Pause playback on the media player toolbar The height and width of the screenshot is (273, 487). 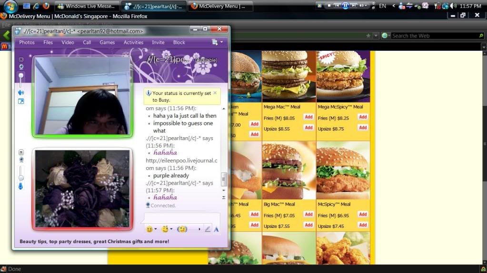tap(345, 6)
